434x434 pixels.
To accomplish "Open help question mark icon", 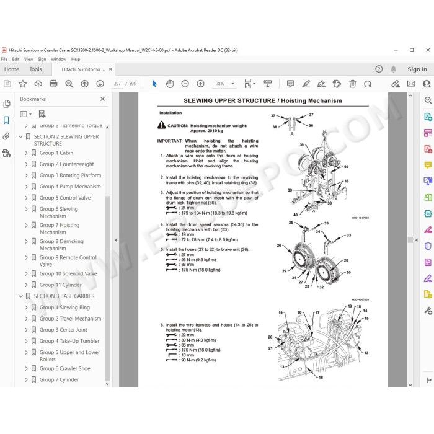I will coord(379,69).
